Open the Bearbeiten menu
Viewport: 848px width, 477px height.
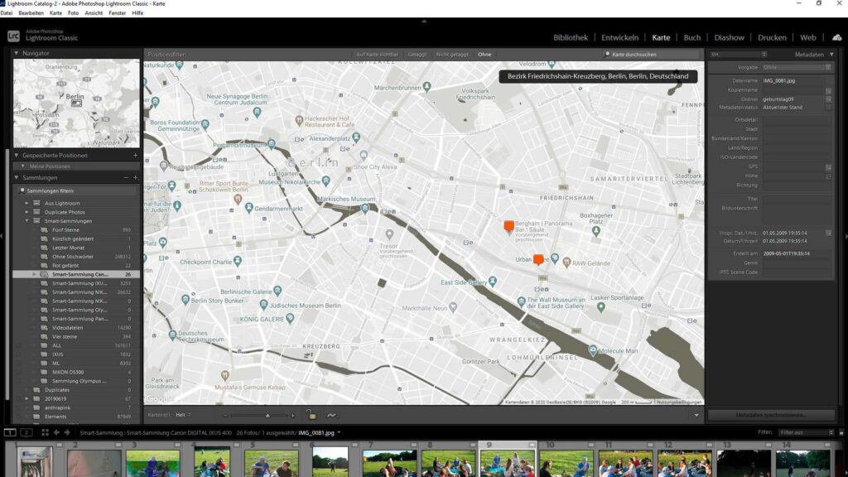tap(31, 13)
